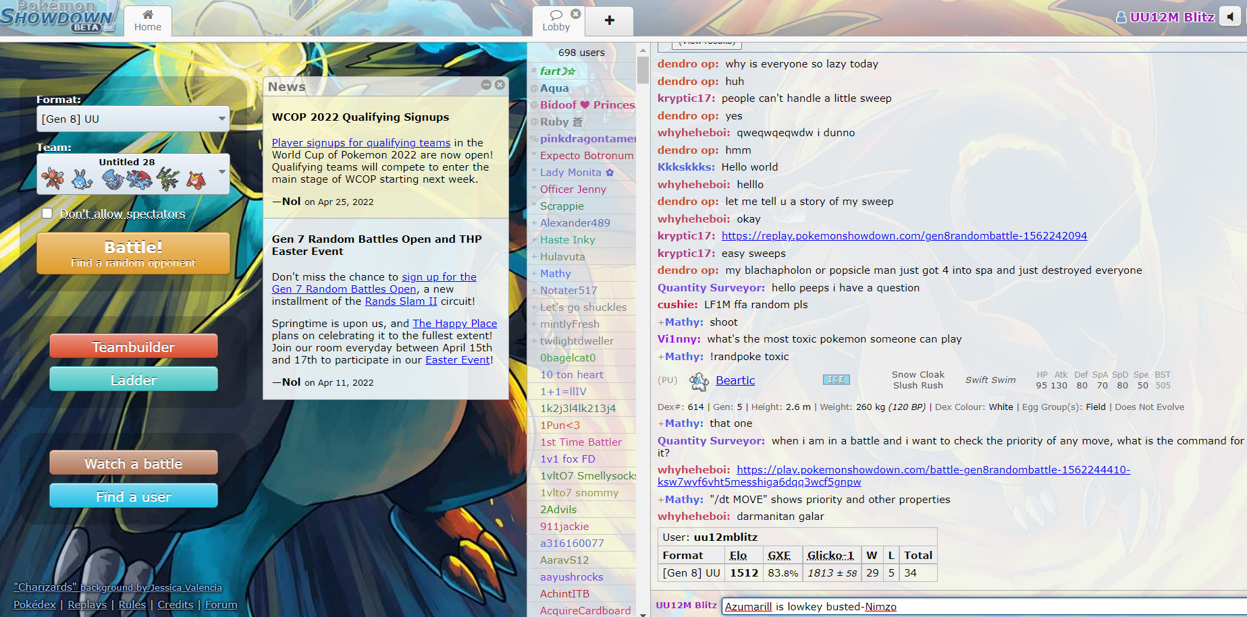Viewport: 1247px width, 617px height.
Task: Click the Elo column header in ladder table
Action: (738, 555)
